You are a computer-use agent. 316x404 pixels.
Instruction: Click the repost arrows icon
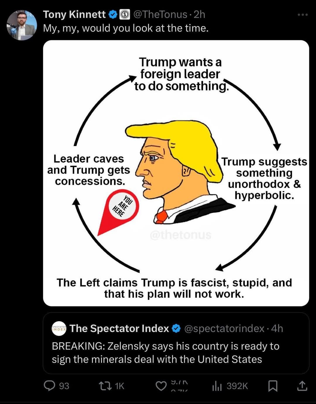pos(105,386)
